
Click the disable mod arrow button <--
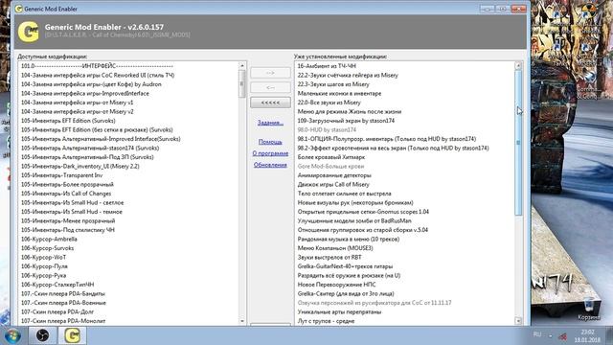click(x=270, y=87)
